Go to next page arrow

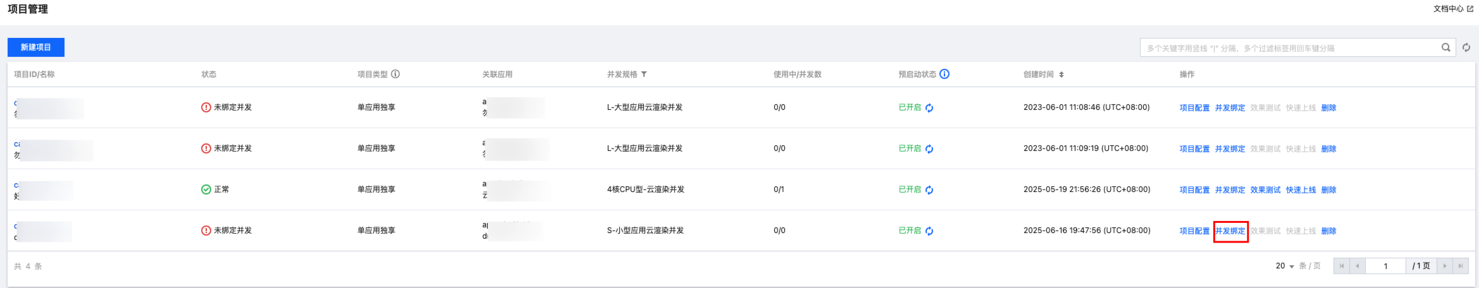pos(1445,266)
